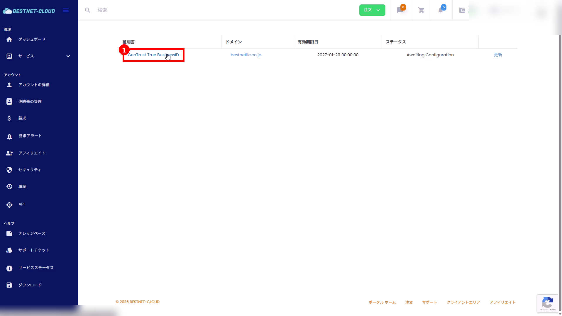Image resolution: width=562 pixels, height=316 pixels.
Task: Click the wallet icon in header
Action: click(x=462, y=11)
